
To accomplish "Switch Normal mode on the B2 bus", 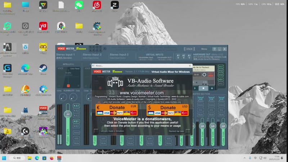I will point(221,99).
